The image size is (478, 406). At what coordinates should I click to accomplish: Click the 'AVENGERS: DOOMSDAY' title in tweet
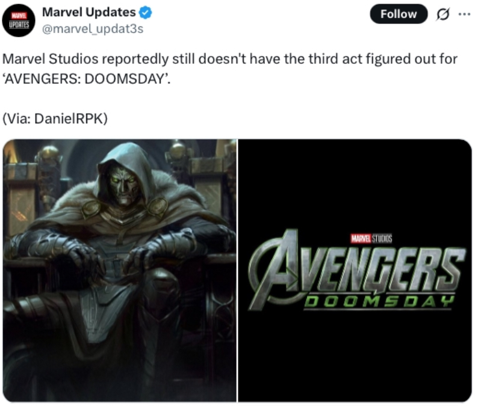[87, 79]
